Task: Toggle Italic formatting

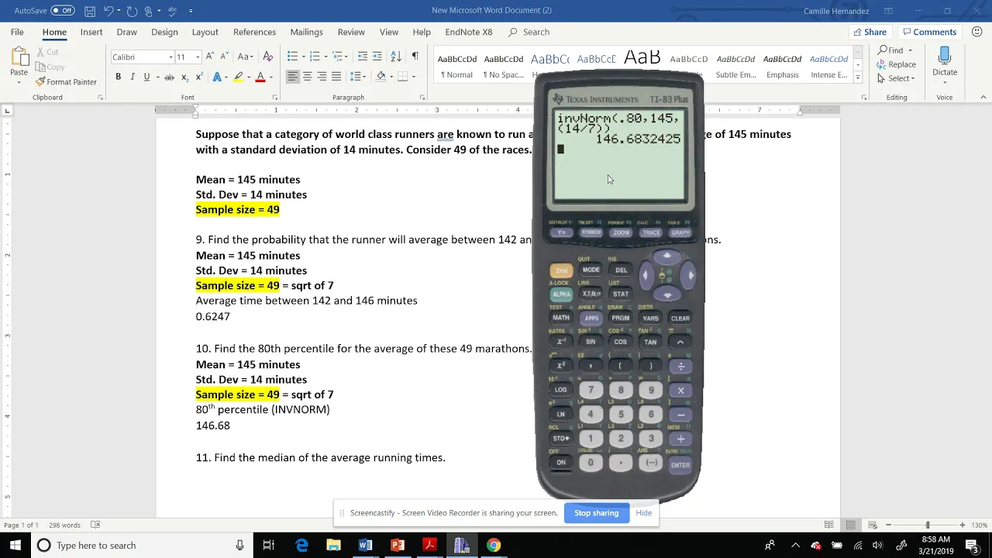Action: coord(133,77)
